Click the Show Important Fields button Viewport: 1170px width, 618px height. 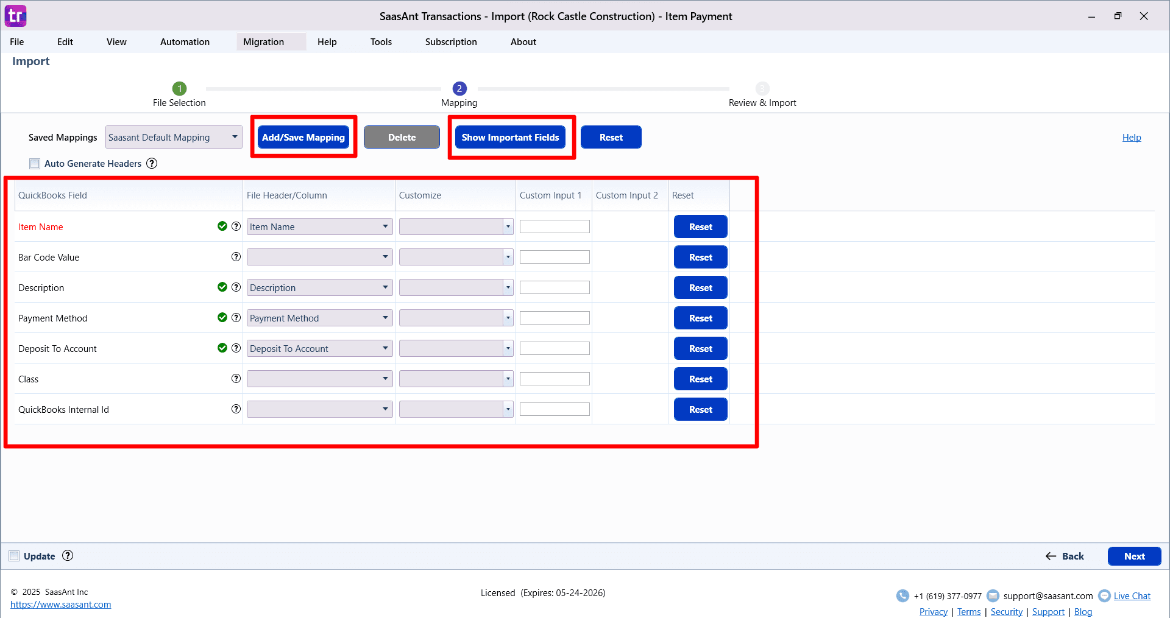point(511,137)
